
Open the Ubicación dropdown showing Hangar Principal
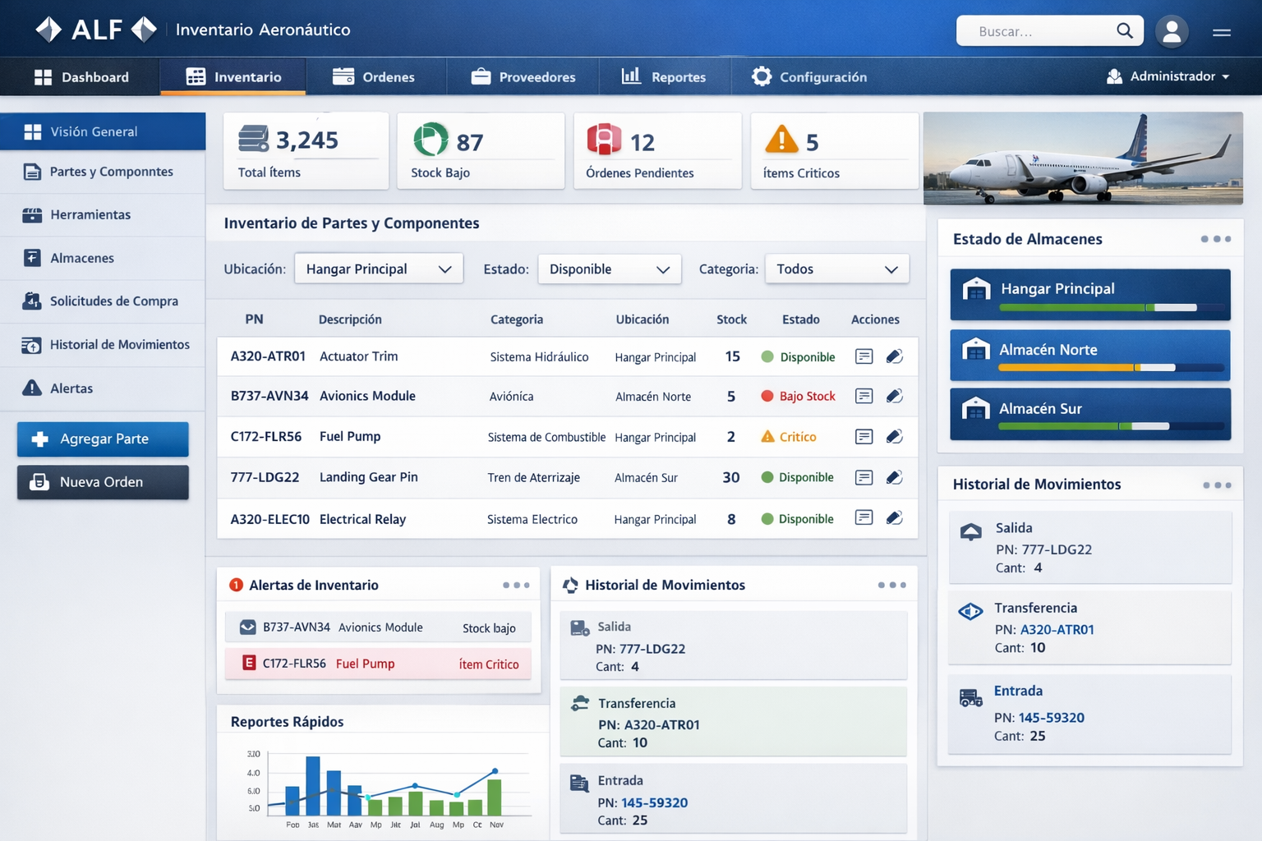[378, 269]
